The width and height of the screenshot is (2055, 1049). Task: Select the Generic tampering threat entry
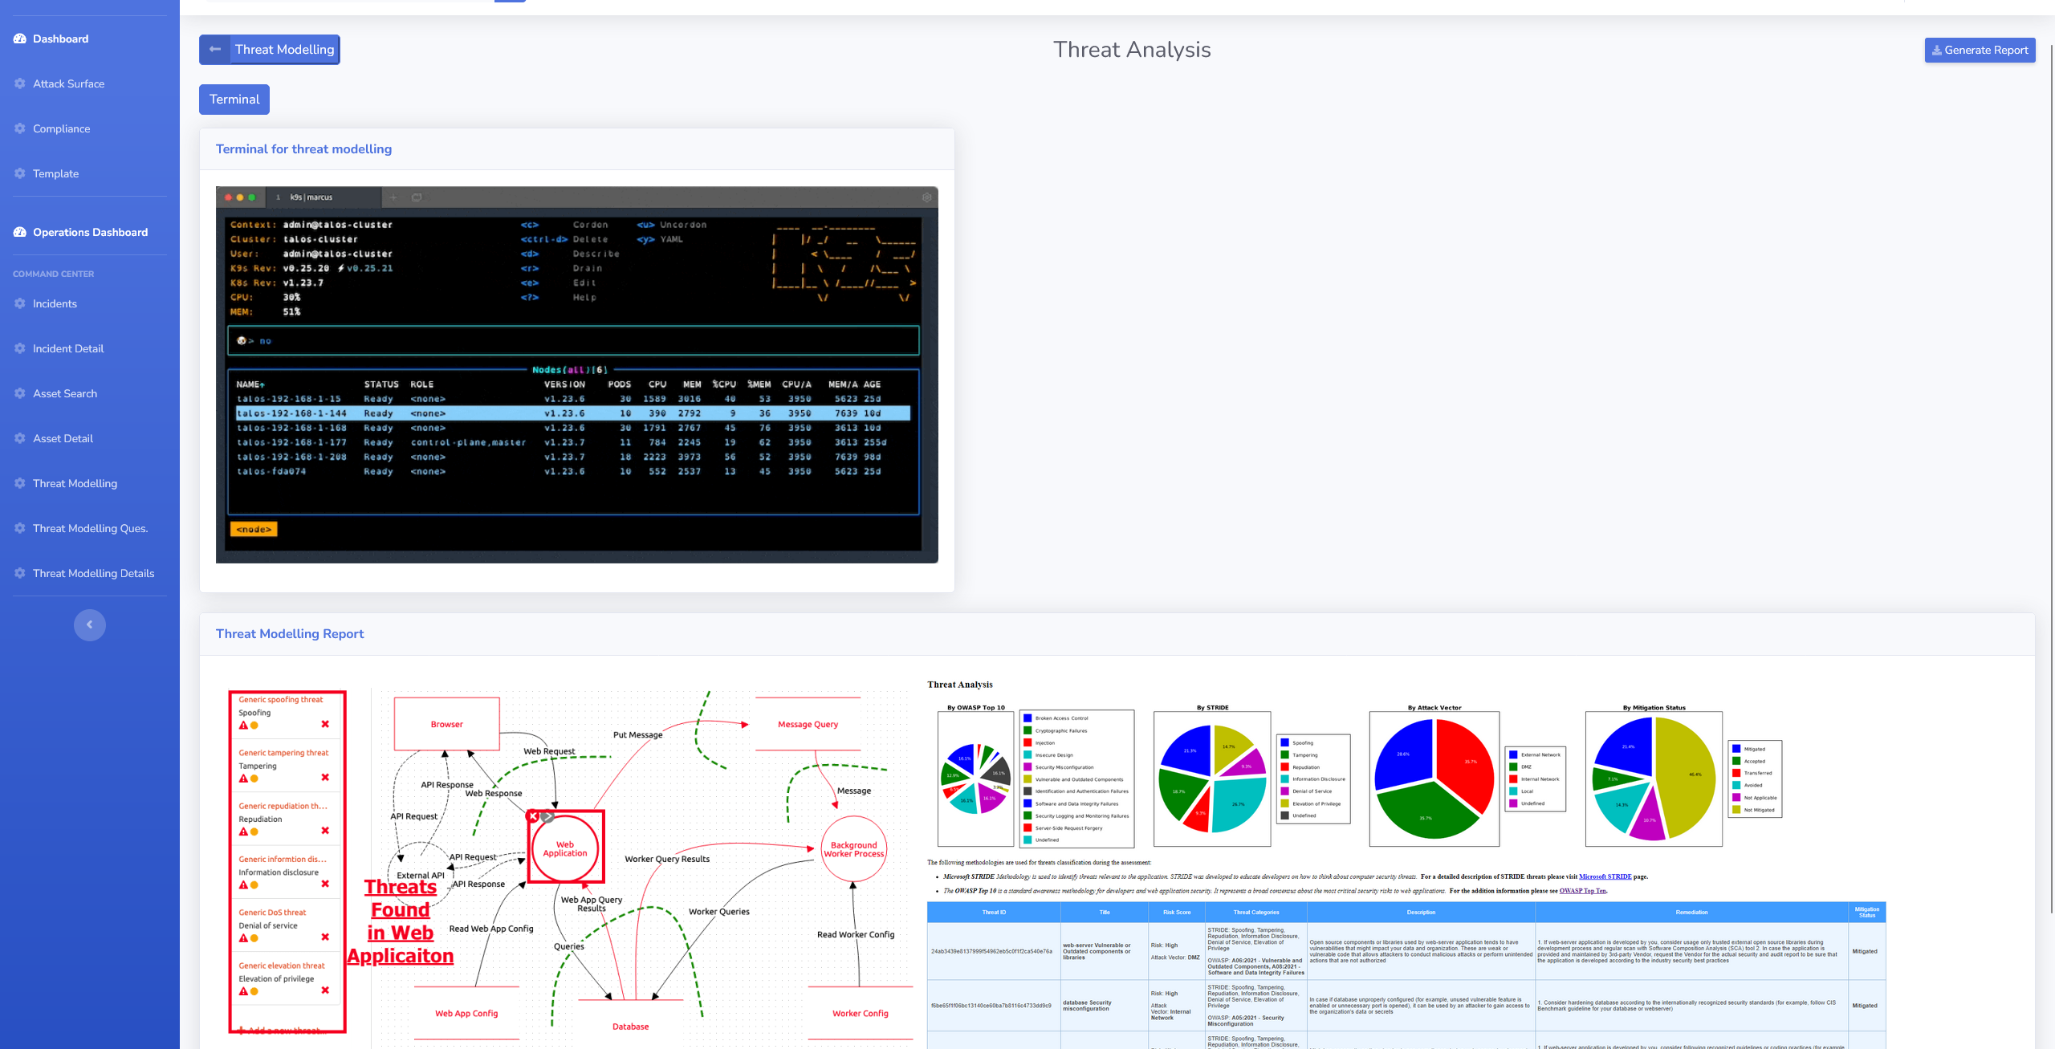(x=283, y=753)
